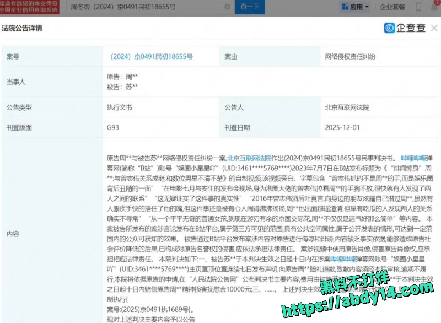This screenshot has width=441, height=323.
Task: Select the 被告: 苏** text
Action: (122, 87)
